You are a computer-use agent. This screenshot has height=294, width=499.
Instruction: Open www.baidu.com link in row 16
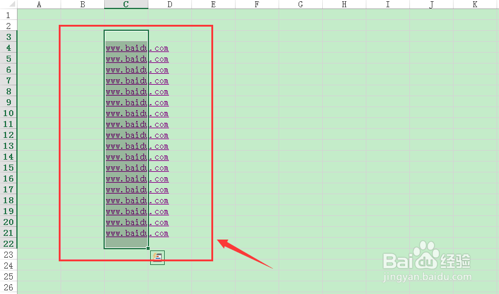[137, 178]
